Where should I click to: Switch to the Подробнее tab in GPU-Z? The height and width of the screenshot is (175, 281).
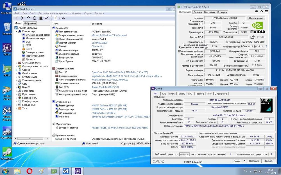pos(209,12)
